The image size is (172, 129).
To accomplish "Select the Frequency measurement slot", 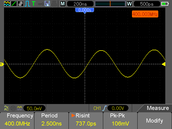I will tap(17, 121).
